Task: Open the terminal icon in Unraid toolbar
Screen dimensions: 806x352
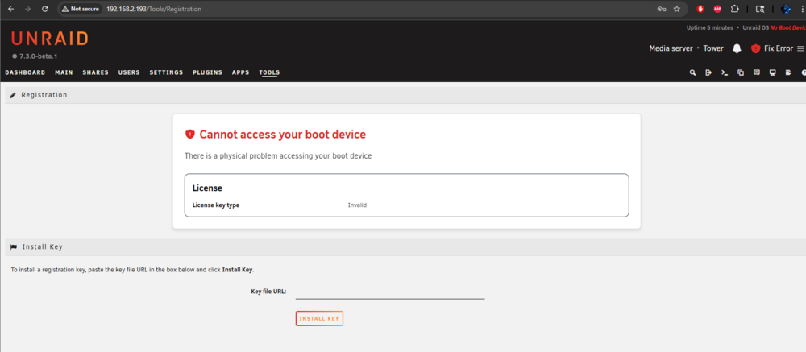Action: pyautogui.click(x=725, y=72)
